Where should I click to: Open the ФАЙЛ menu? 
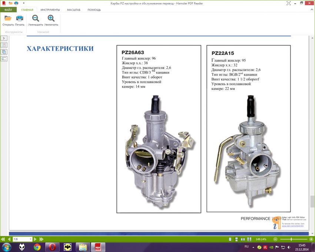(x=8, y=10)
